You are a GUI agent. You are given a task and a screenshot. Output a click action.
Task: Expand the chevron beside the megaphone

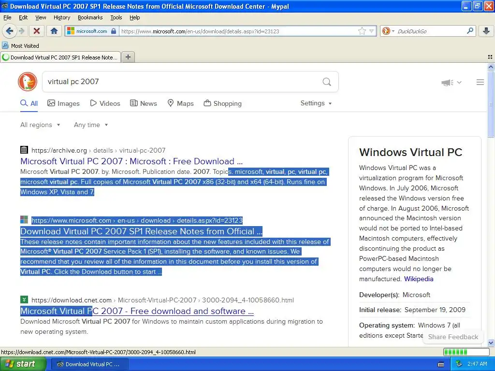(x=459, y=82)
